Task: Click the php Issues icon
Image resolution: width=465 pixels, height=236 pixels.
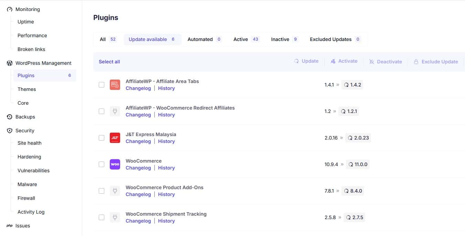Action: coord(10,226)
